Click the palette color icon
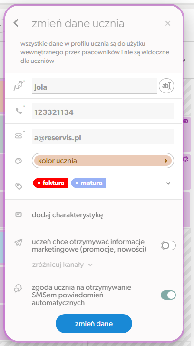Screen dimensions: 194x346 click(19, 161)
